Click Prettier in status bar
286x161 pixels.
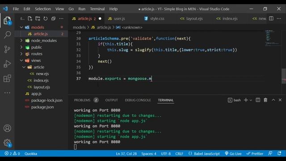(255, 153)
